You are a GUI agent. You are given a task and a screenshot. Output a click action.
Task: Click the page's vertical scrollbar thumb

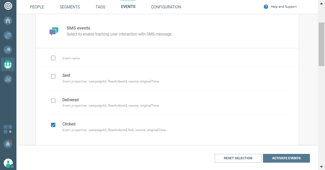[321, 45]
